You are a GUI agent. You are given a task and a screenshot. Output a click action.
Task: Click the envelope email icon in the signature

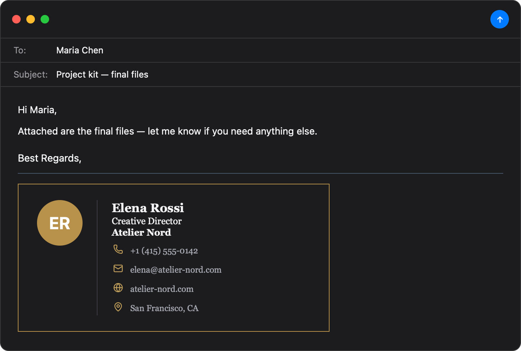coord(118,268)
